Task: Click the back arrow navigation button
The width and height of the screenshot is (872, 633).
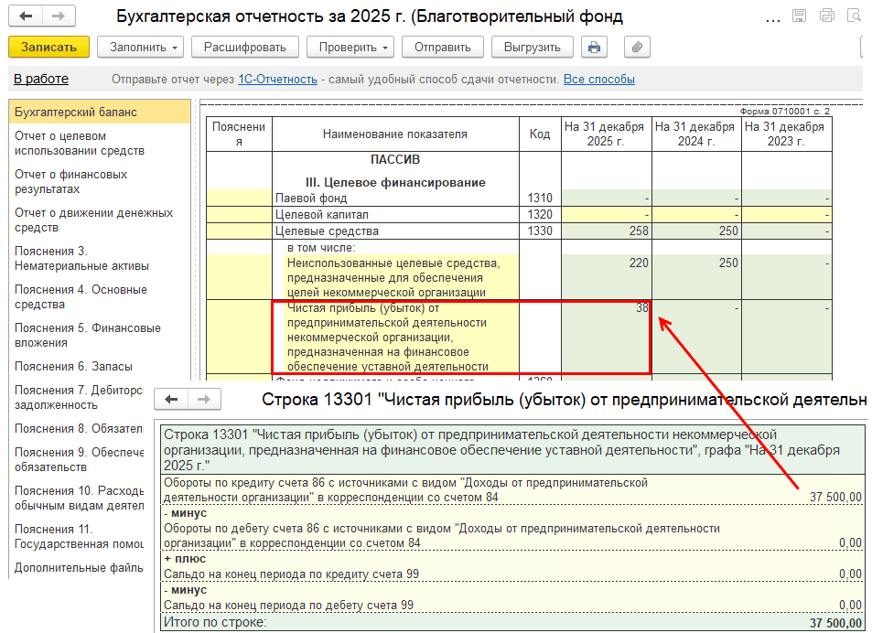Action: click(x=27, y=16)
